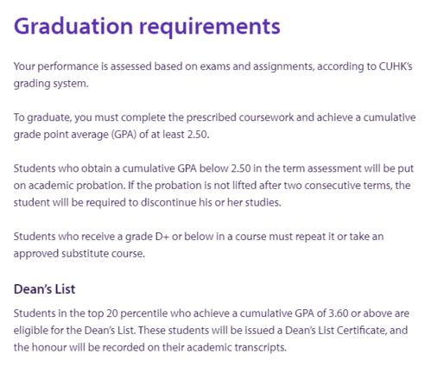Click the phrase grading system
This screenshot has height=373, width=431.
tap(51, 84)
